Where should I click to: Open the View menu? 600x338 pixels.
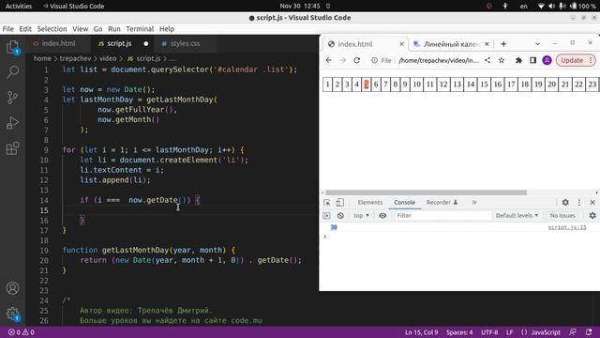click(x=80, y=29)
